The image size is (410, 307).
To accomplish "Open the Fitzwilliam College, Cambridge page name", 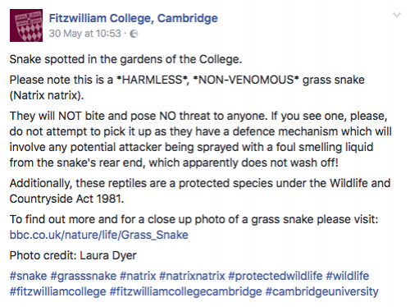I will coord(134,18).
